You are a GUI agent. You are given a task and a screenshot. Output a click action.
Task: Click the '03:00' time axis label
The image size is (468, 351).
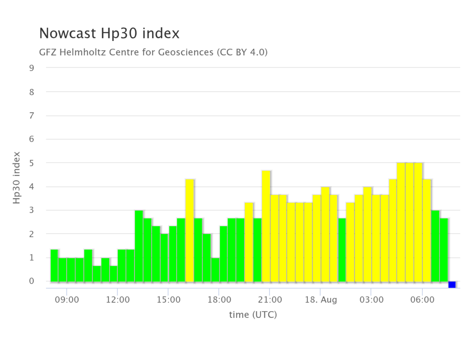click(371, 300)
